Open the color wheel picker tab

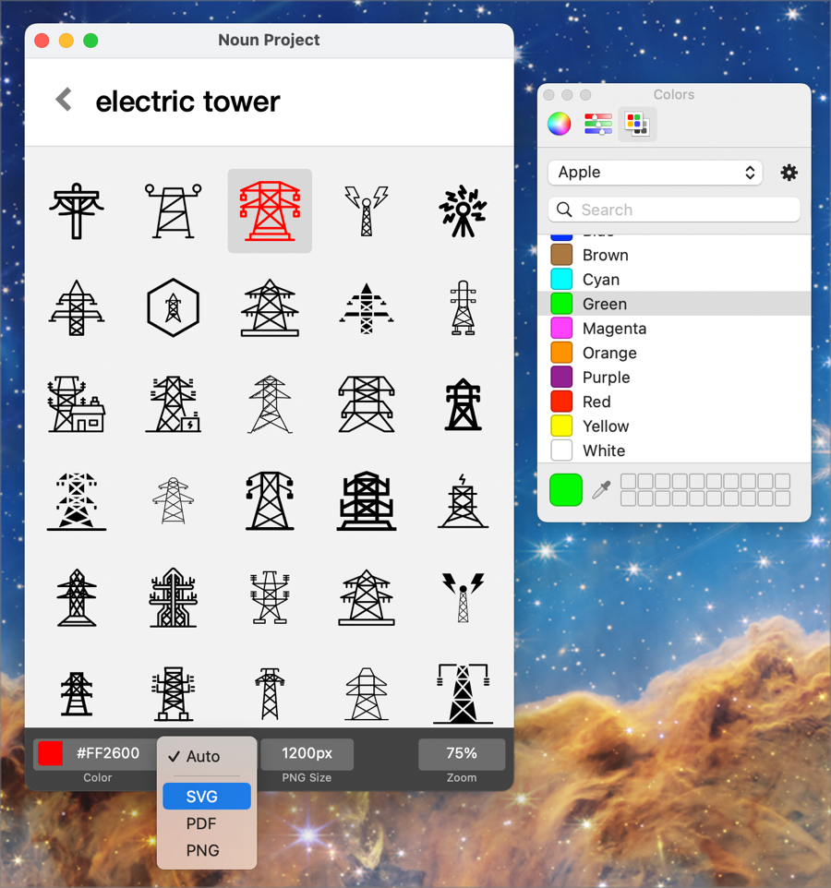560,124
